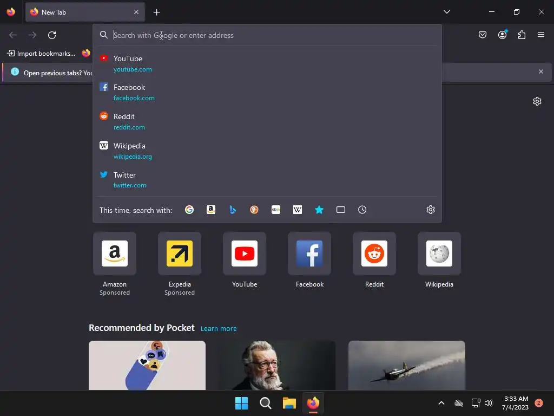
Task: Open the Pocket story with bearded man
Action: pyautogui.click(x=276, y=366)
